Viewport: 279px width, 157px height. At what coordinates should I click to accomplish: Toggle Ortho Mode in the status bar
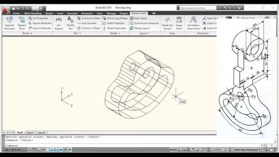point(38,150)
